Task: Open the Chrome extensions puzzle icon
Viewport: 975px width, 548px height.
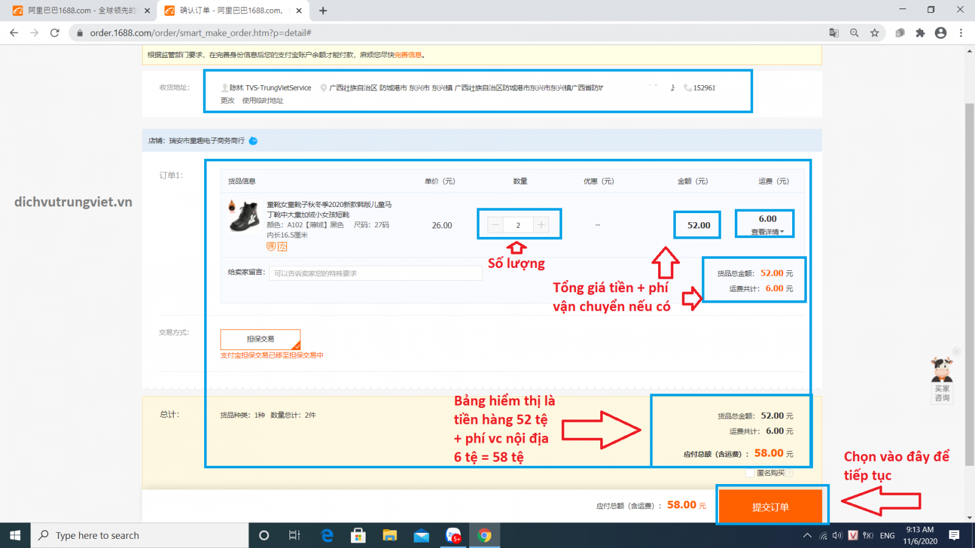Action: pyautogui.click(x=920, y=33)
